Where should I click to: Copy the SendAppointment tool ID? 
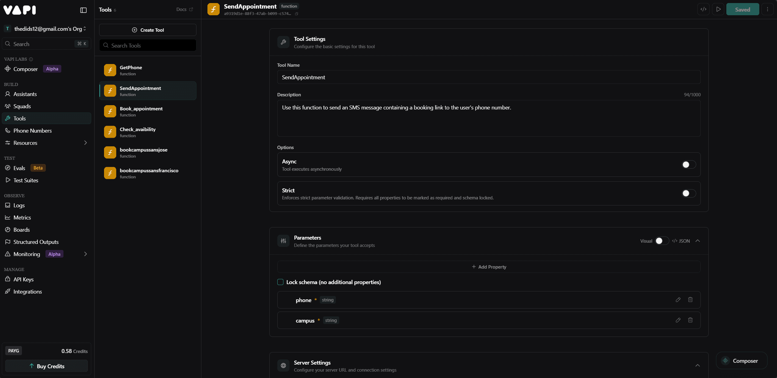coord(297,14)
